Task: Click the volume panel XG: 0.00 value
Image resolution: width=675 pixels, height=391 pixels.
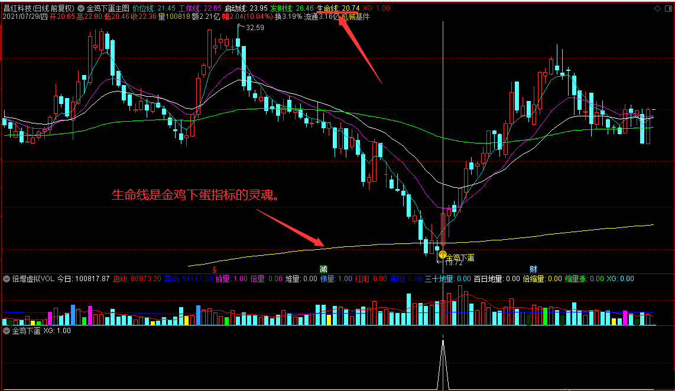Action: pos(621,279)
